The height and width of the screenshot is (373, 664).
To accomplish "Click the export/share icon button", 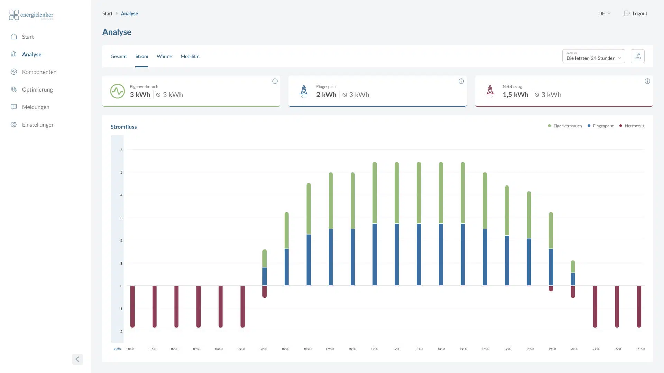I will [637, 56].
